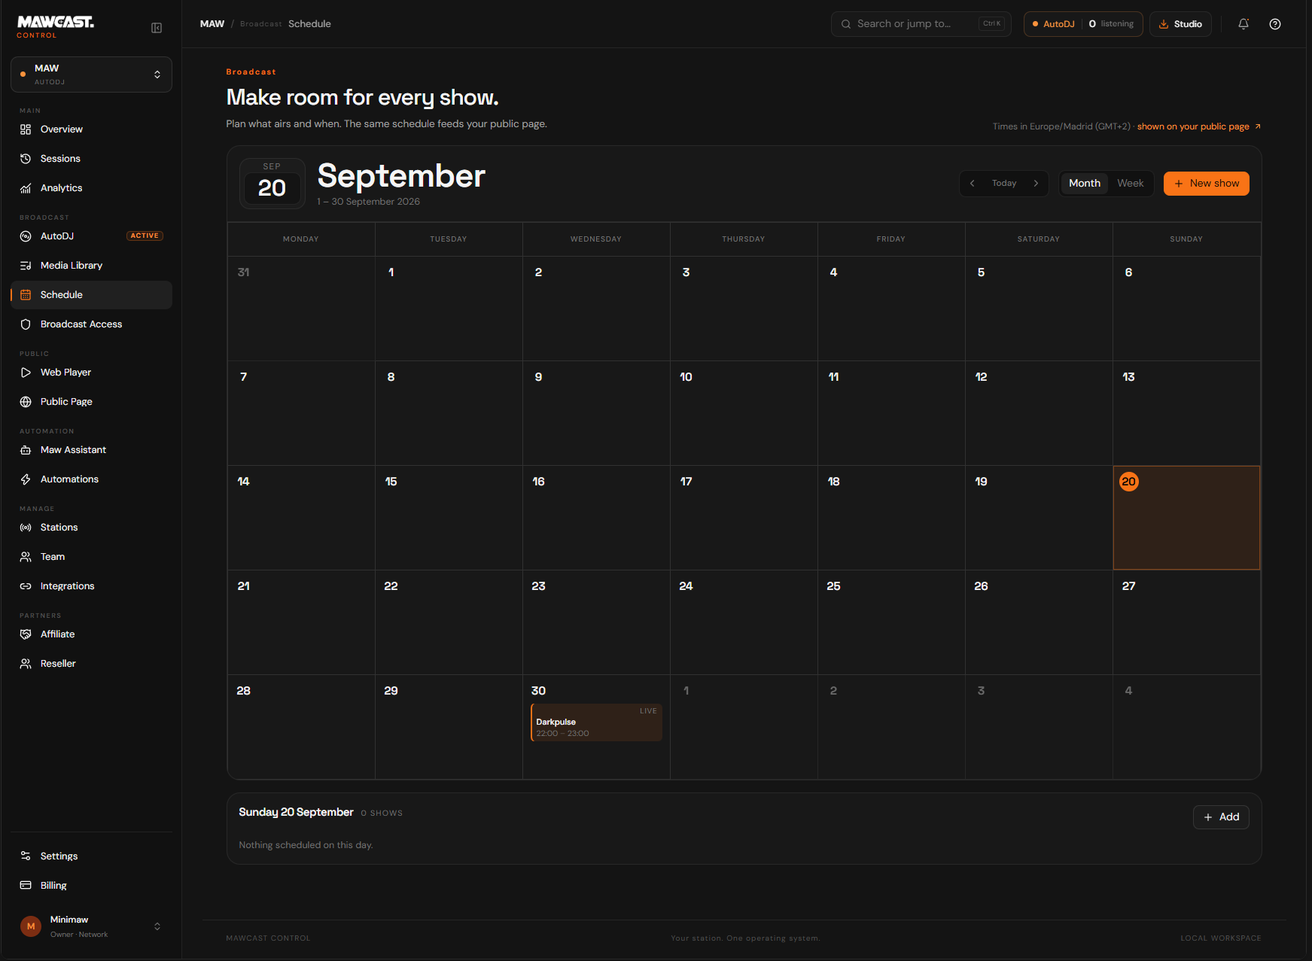Switch calendar to Week view
The image size is (1312, 961).
1130,184
